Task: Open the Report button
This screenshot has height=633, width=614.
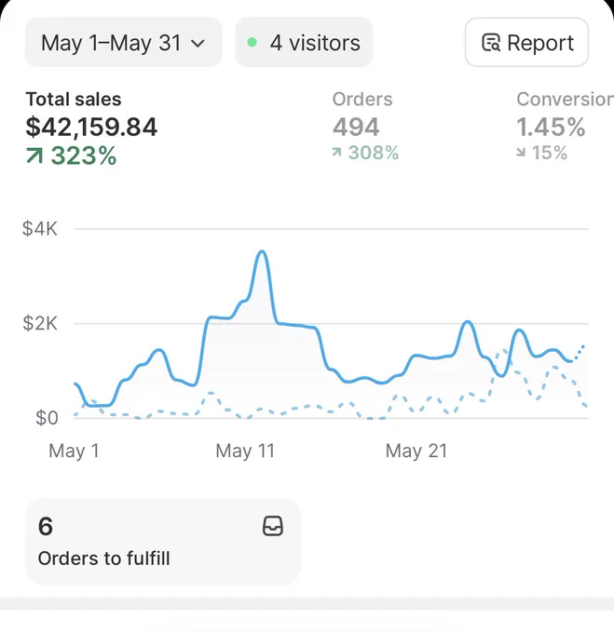Action: pos(526,43)
